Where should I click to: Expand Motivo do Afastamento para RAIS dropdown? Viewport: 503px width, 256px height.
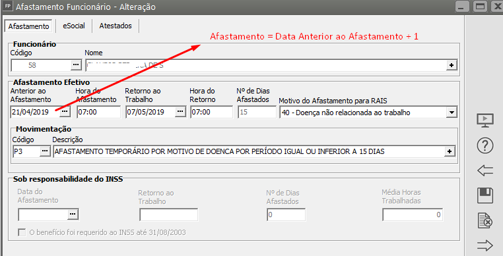coord(452,113)
